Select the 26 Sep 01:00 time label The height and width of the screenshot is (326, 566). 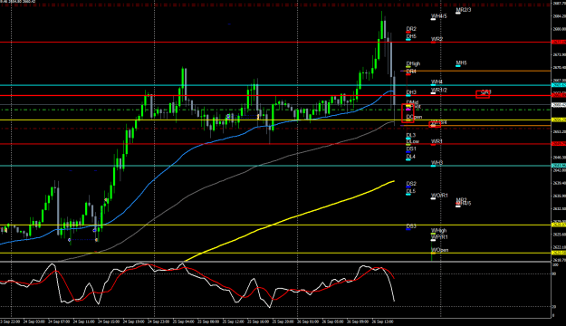click(x=308, y=321)
